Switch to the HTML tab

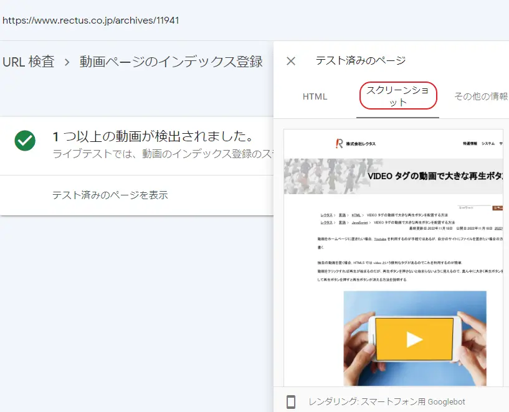(315, 96)
